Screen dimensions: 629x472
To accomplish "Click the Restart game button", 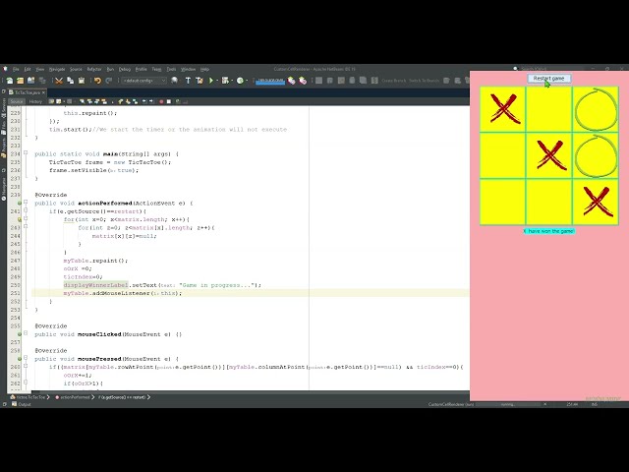I will 548,79.
